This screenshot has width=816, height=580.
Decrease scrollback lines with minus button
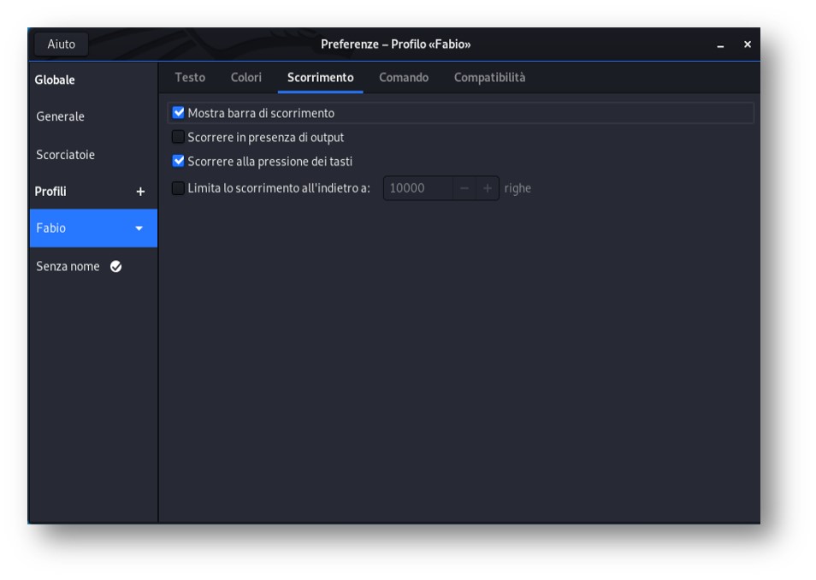pos(464,188)
